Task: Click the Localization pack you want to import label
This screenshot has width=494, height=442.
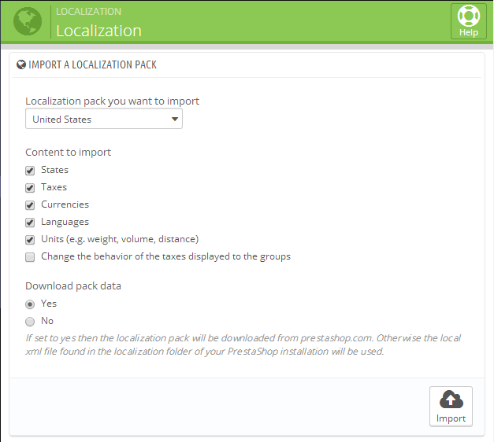Action: pos(112,101)
